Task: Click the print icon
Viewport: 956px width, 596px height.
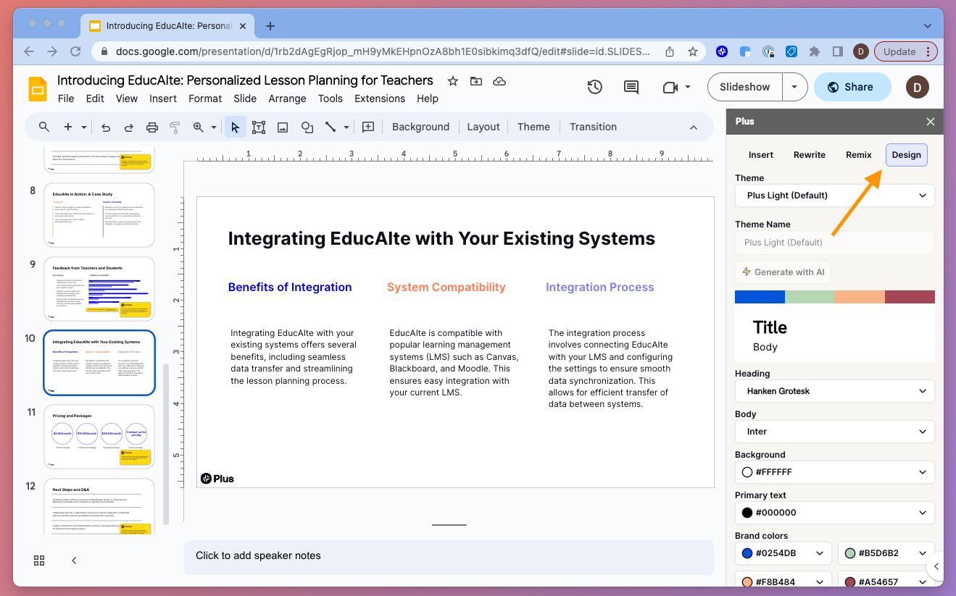Action: pyautogui.click(x=152, y=127)
